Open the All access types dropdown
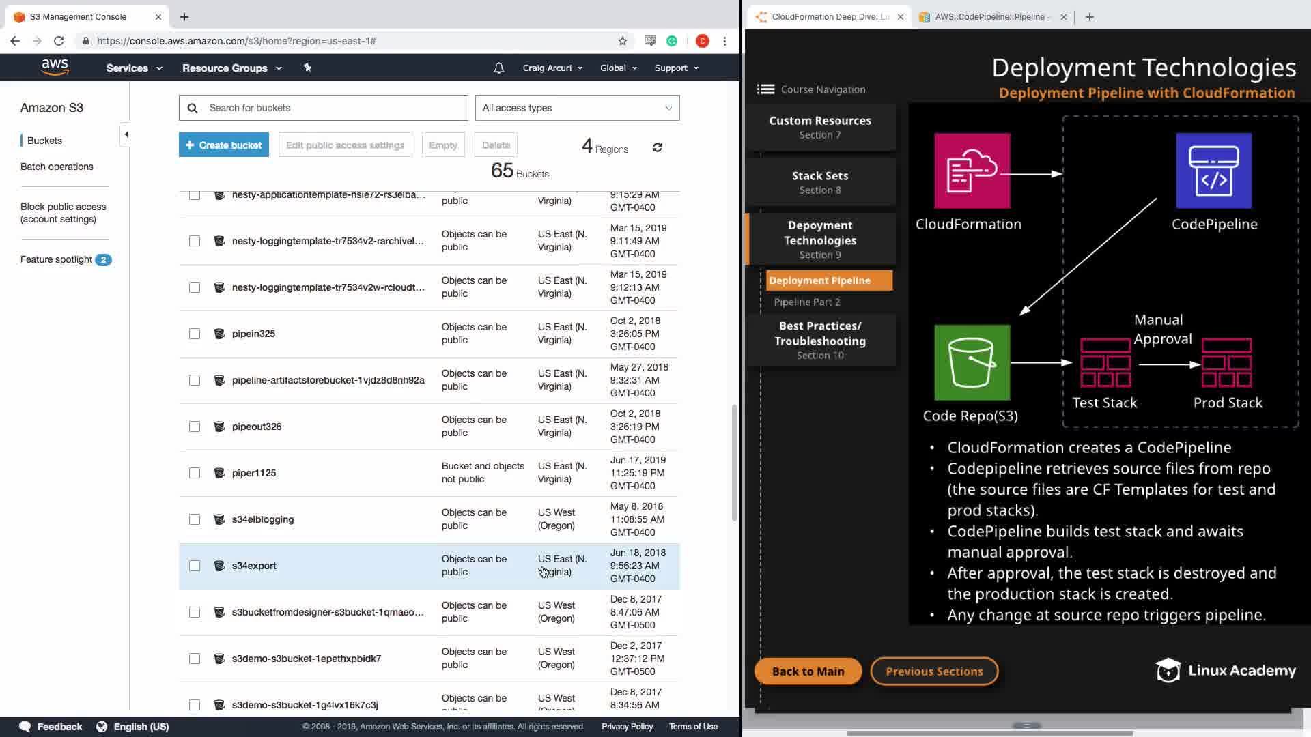 pyautogui.click(x=577, y=108)
